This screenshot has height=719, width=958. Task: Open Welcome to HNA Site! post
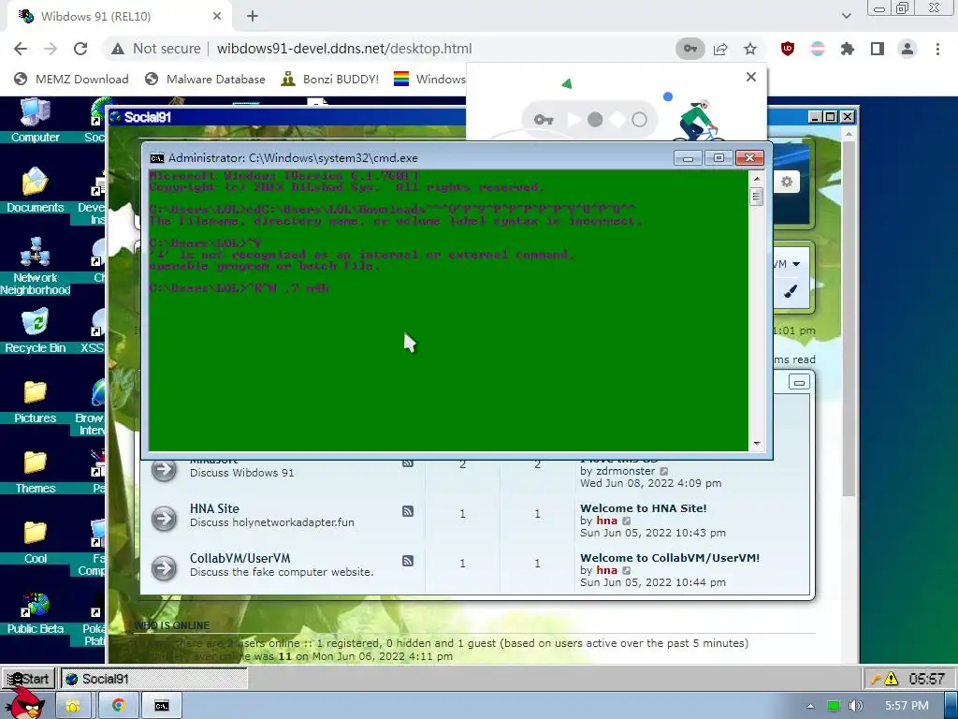(x=644, y=508)
